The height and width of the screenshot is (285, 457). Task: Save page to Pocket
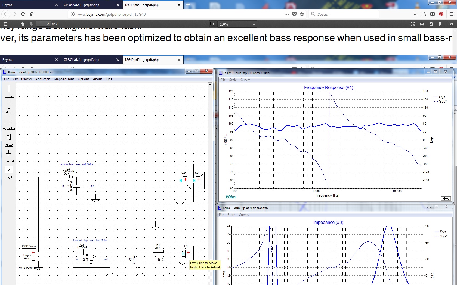294,14
